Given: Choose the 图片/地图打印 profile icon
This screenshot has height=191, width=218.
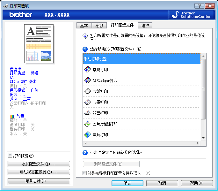Looking at the screenshot, I should coord(88,124).
